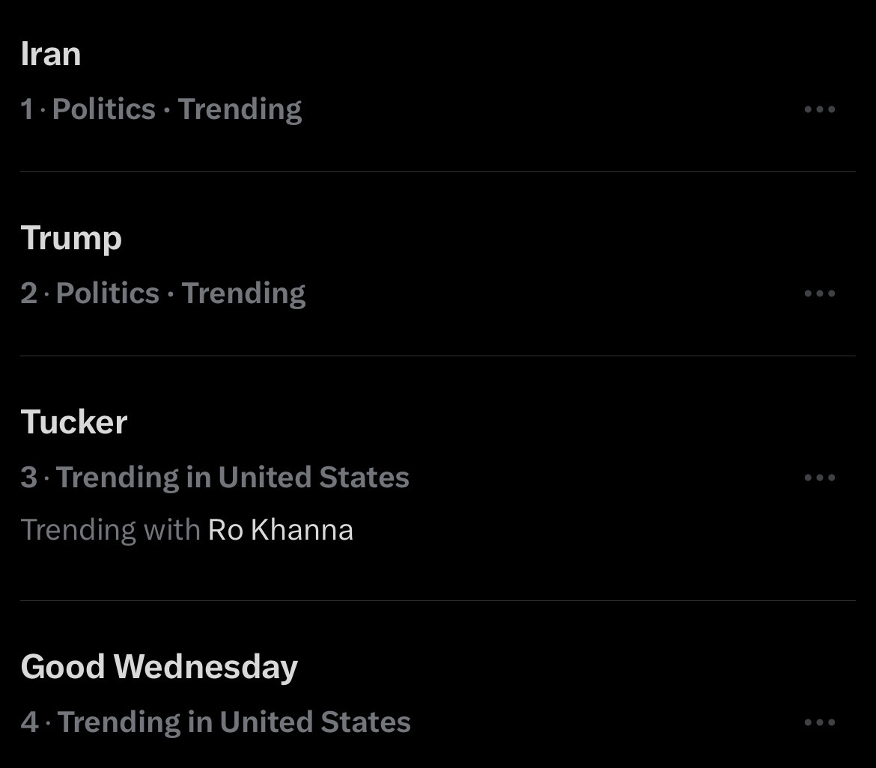Click the "Trending with" label under Tucker

[x=110, y=530]
